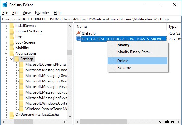Image resolution: width=182 pixels, height=125 pixels.
Task: Close the Registry Editor window
Action: point(175,5)
